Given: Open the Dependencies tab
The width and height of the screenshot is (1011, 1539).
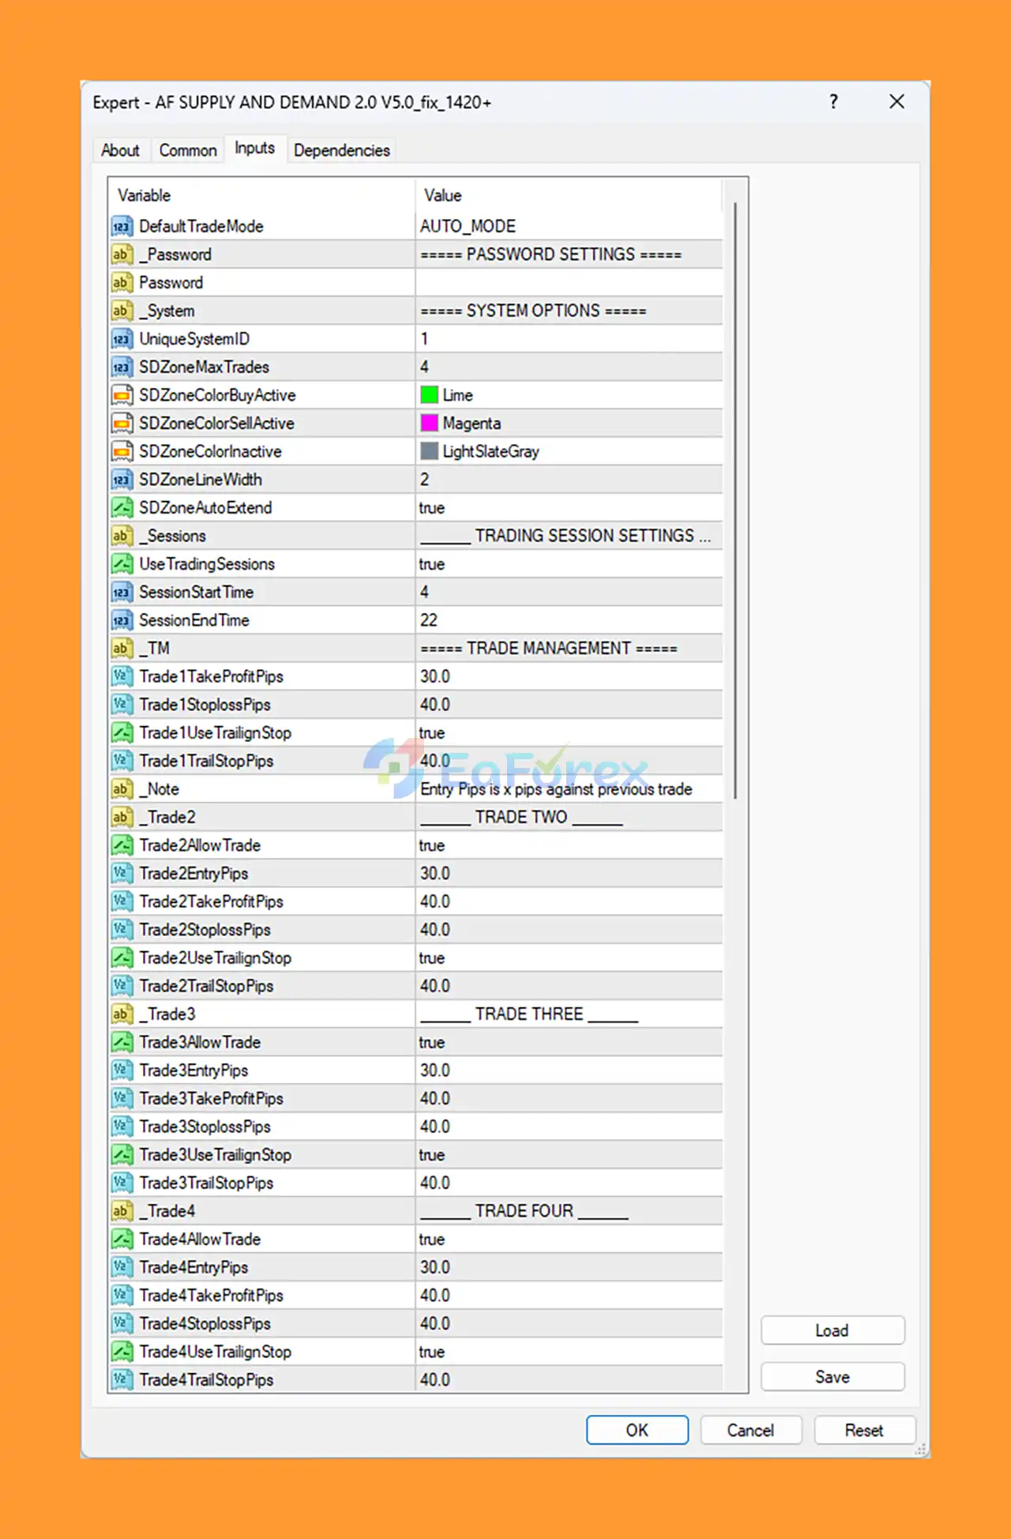Looking at the screenshot, I should [341, 150].
